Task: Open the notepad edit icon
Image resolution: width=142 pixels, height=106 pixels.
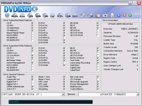Action: [x=113, y=15]
